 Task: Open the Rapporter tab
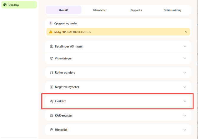(x=136, y=10)
